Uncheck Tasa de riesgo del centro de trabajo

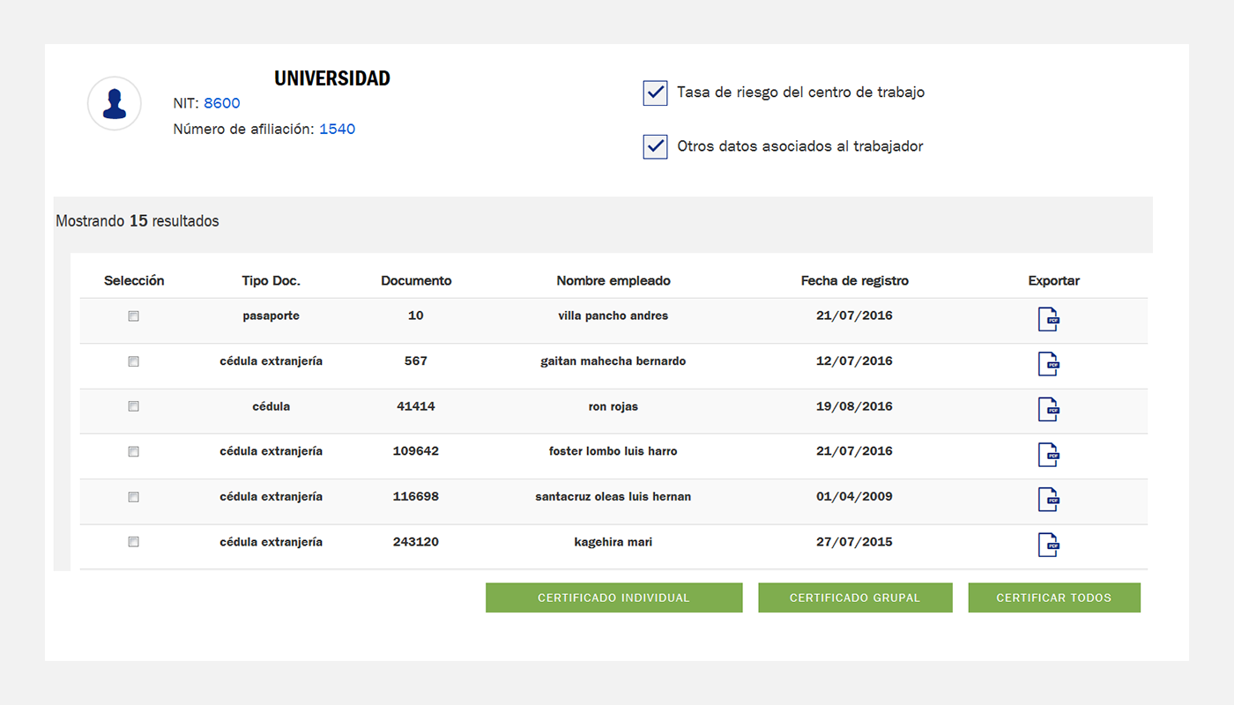655,93
